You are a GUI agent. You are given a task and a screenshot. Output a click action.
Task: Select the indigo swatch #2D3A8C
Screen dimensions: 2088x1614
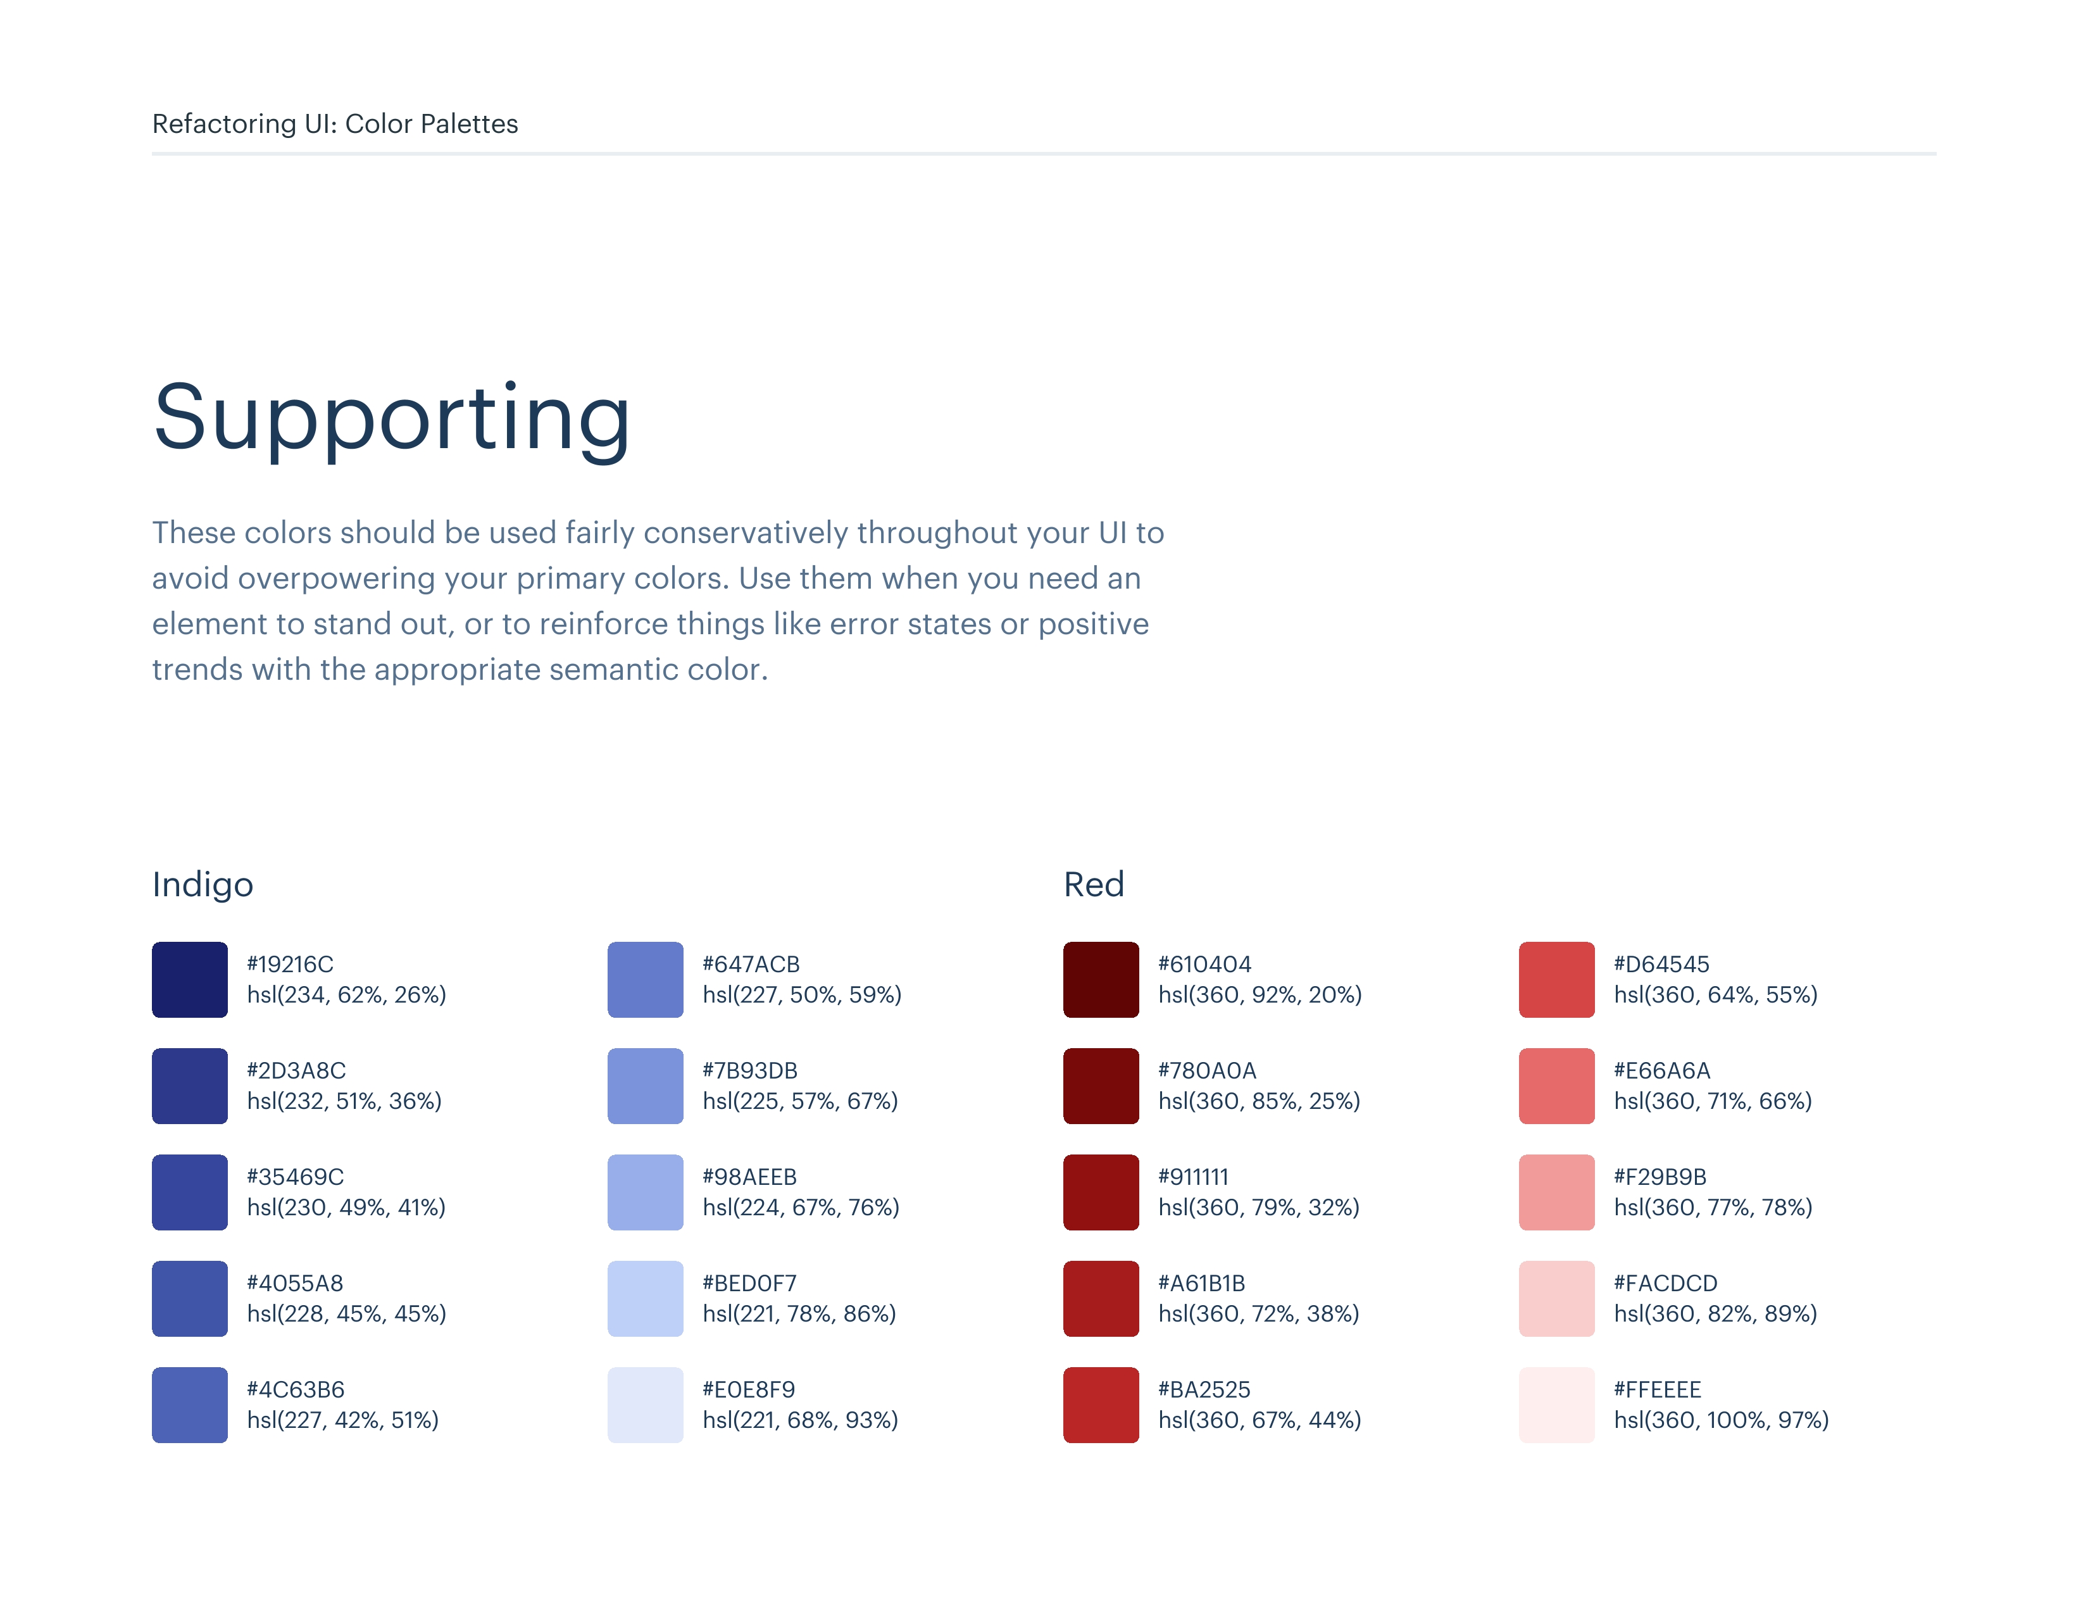[189, 1085]
